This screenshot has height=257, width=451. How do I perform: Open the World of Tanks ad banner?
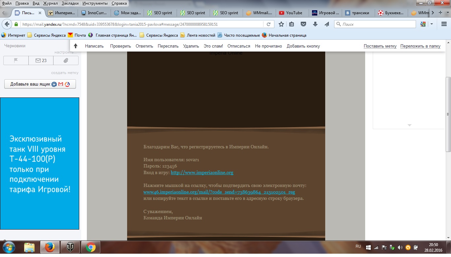(x=40, y=164)
